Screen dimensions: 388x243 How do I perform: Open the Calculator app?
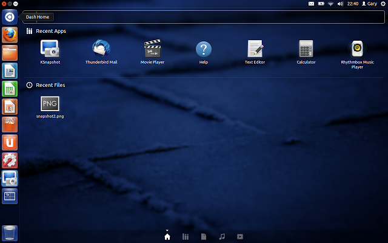coord(306,52)
